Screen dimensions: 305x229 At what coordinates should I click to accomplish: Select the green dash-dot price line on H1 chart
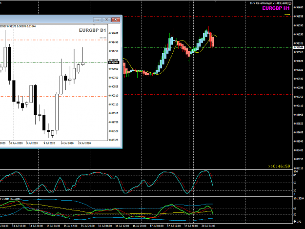click(x=208, y=47)
